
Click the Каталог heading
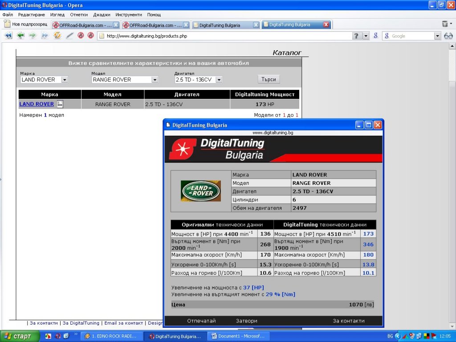[287, 53]
